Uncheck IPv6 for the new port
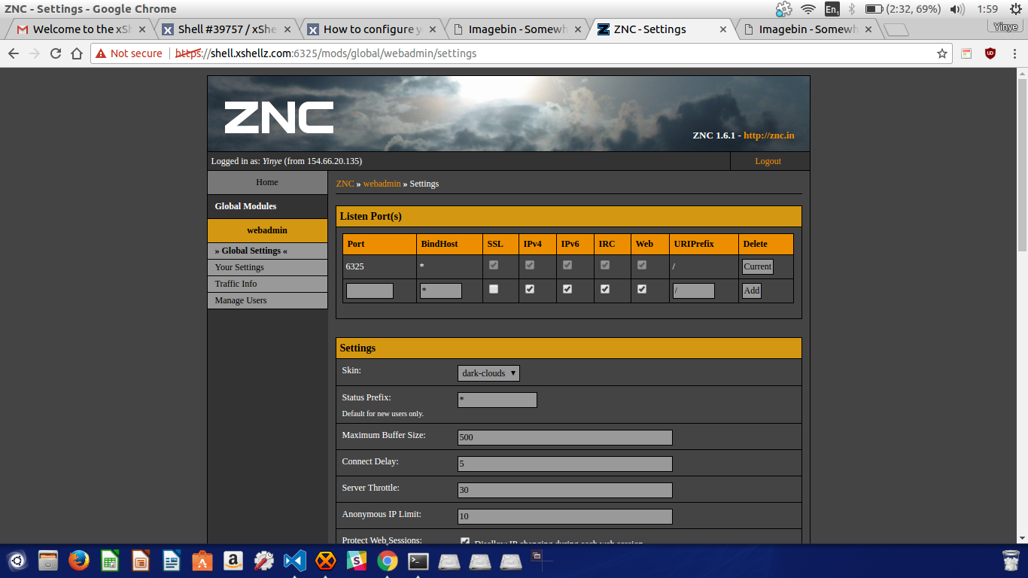The height and width of the screenshot is (578, 1028). [567, 289]
